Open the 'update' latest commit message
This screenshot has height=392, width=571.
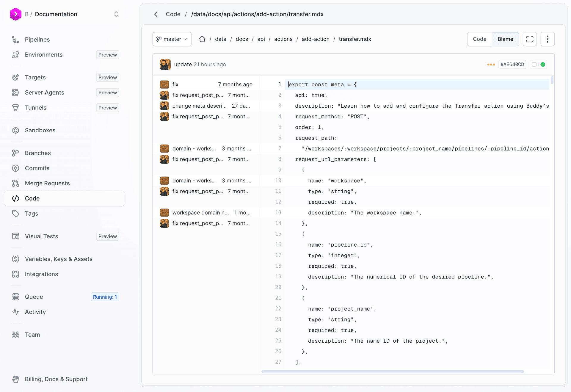coord(183,65)
